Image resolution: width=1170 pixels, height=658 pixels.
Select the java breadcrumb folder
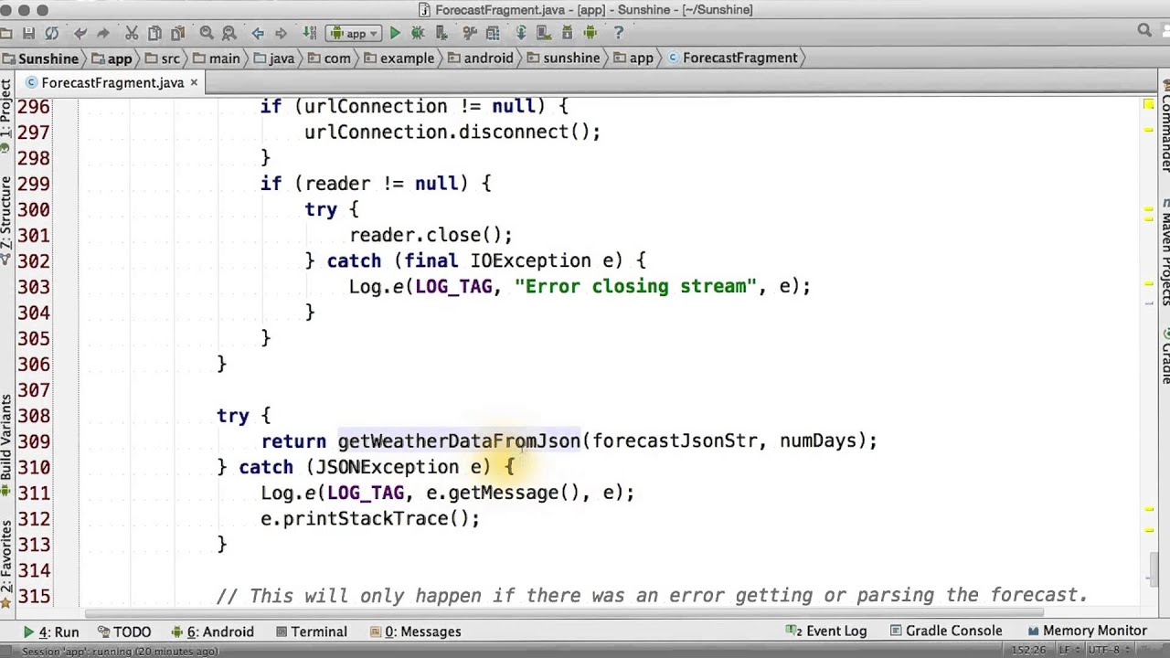[x=274, y=58]
